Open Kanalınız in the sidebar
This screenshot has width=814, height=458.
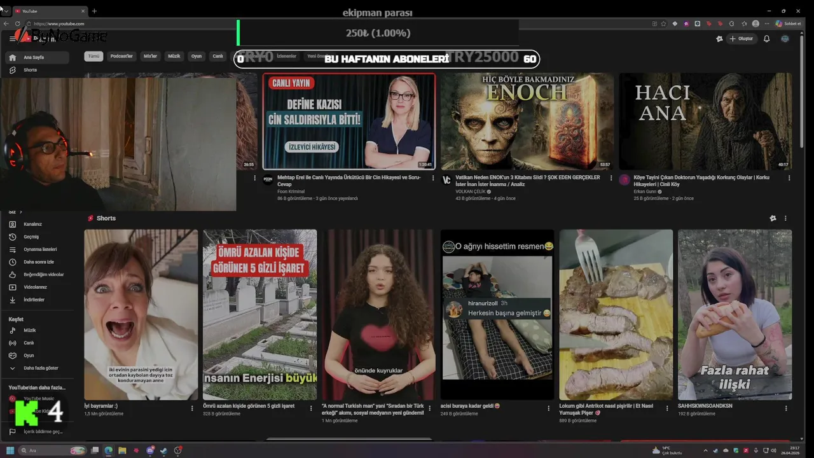pyautogui.click(x=37, y=224)
